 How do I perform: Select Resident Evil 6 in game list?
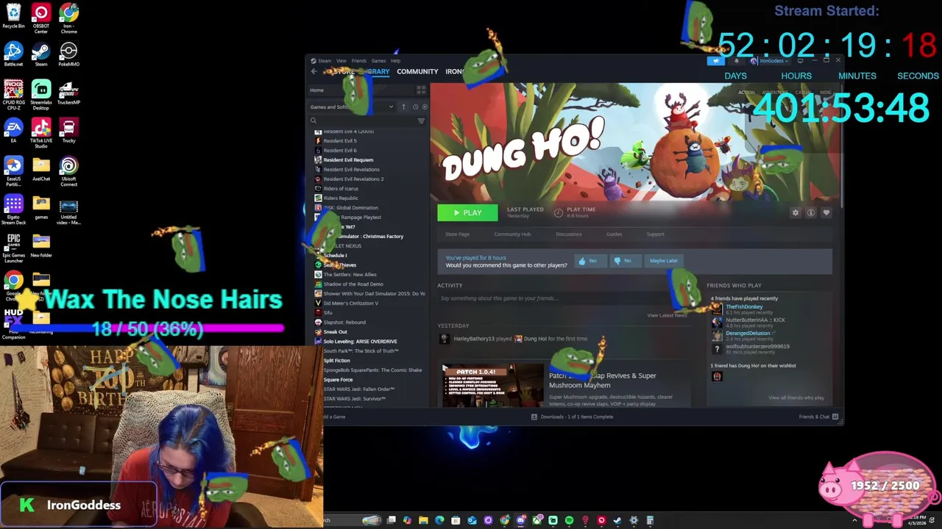coord(339,150)
